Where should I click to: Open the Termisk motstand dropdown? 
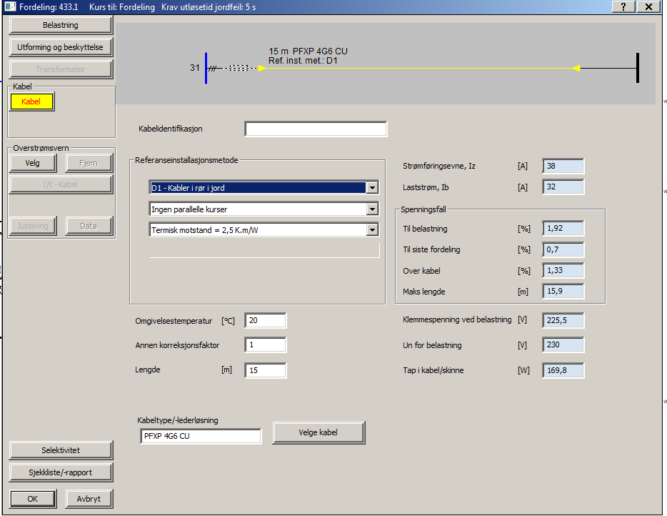tap(372, 230)
